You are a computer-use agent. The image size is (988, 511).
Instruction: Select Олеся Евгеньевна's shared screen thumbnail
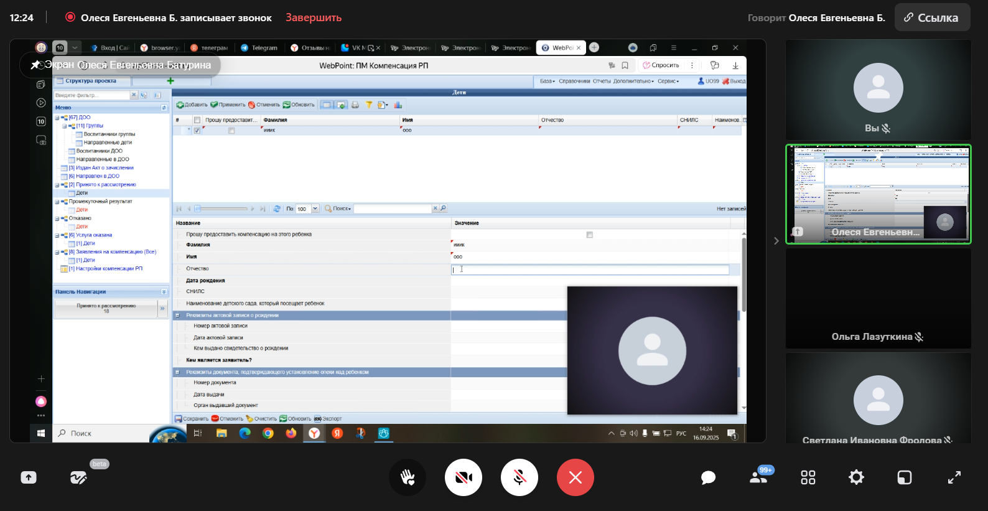pyautogui.click(x=878, y=194)
